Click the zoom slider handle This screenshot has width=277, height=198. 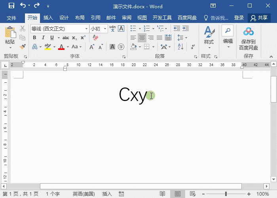pos(226,194)
